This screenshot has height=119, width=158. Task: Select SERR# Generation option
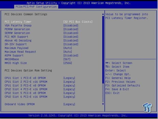pyautogui.click(x=17, y=33)
